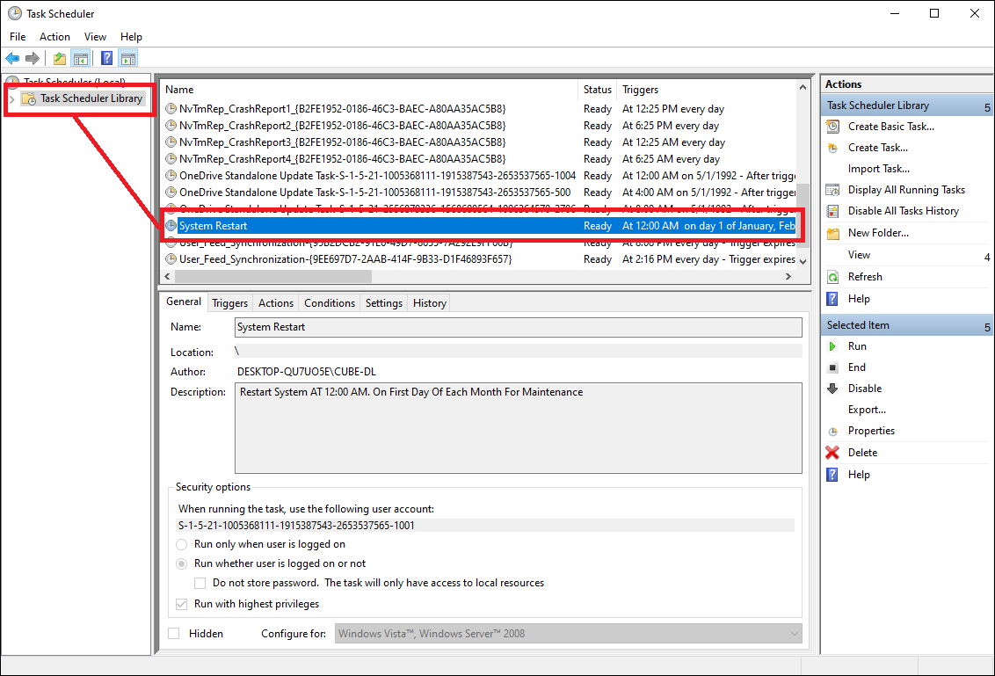Open the Configure for dropdown
Screen dimensions: 995x676
tap(795, 633)
